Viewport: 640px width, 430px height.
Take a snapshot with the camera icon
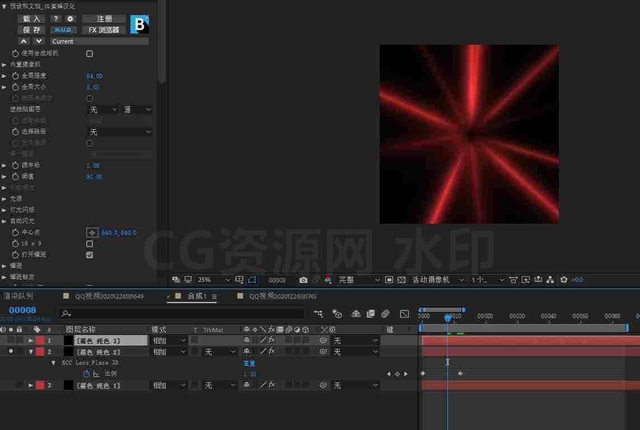tap(303, 280)
